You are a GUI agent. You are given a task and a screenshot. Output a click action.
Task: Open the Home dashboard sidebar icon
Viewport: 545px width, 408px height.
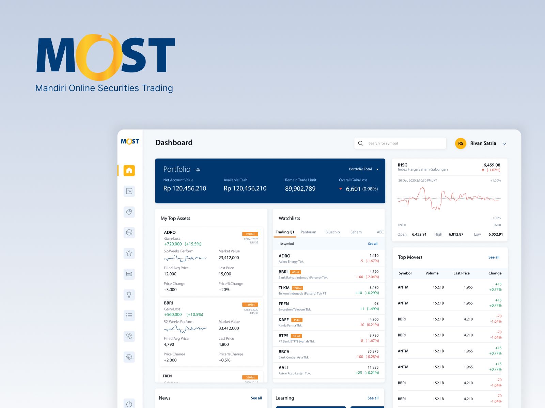129,170
